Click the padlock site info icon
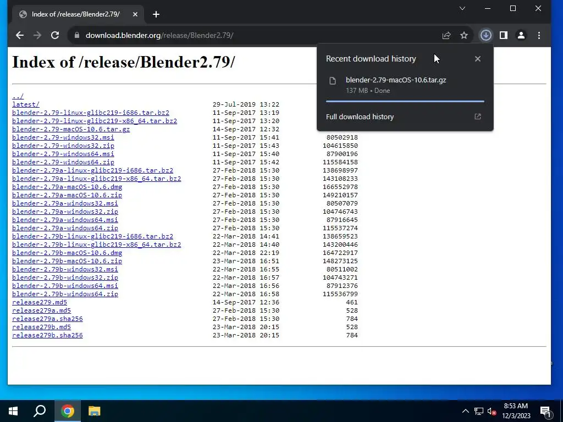Viewport: 563px width, 422px height. (76, 35)
